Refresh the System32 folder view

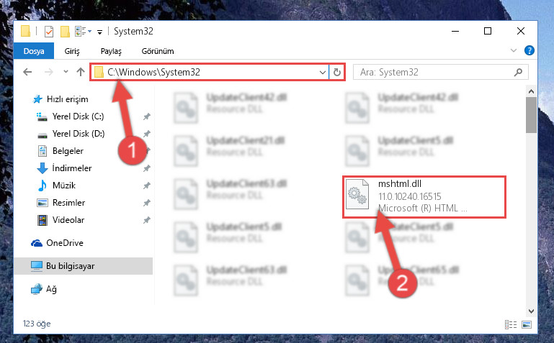(x=337, y=72)
